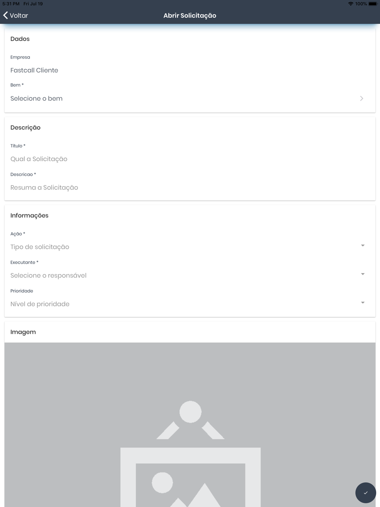Click the Descricao input field
The height and width of the screenshot is (507, 380).
click(190, 187)
